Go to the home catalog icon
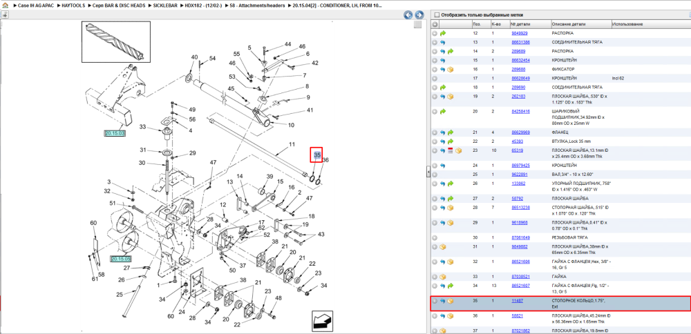This screenshot has height=334, width=691. tap(5, 6)
